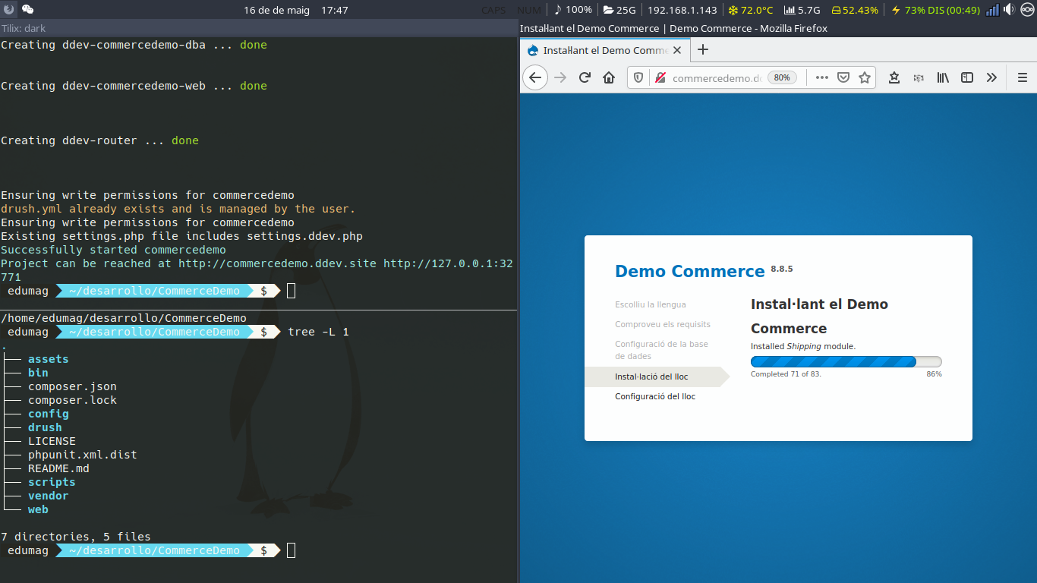Click the 'config' directory in the tree output

[x=49, y=414]
